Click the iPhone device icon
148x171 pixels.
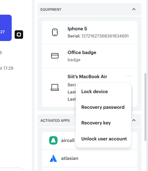(55, 32)
